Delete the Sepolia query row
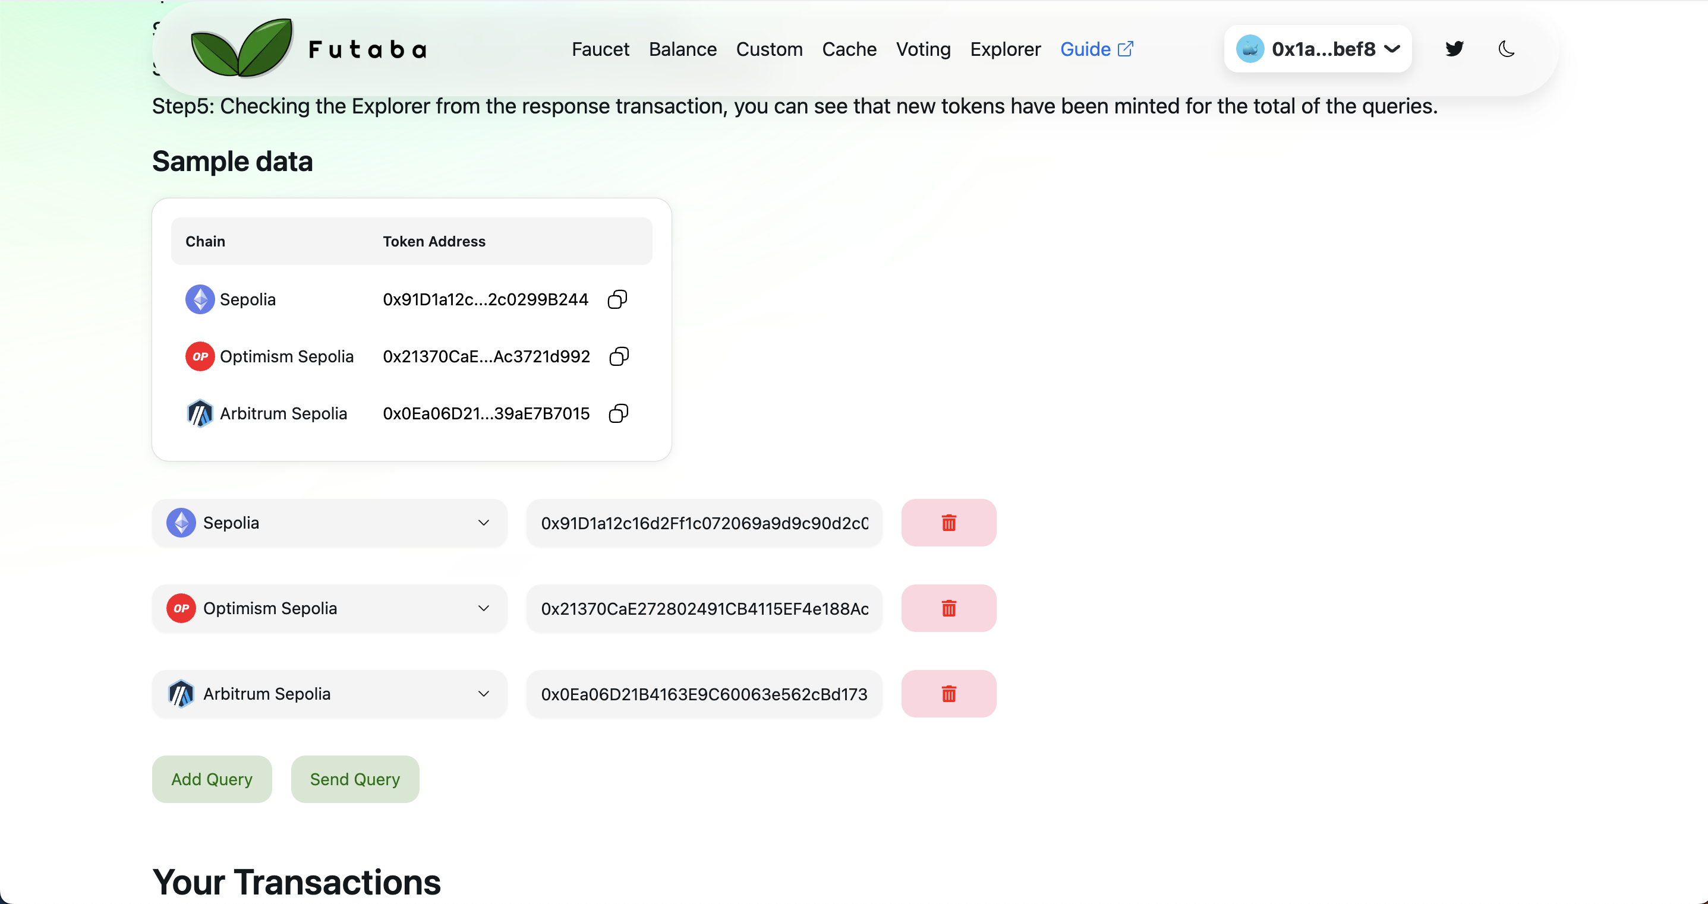 (948, 523)
